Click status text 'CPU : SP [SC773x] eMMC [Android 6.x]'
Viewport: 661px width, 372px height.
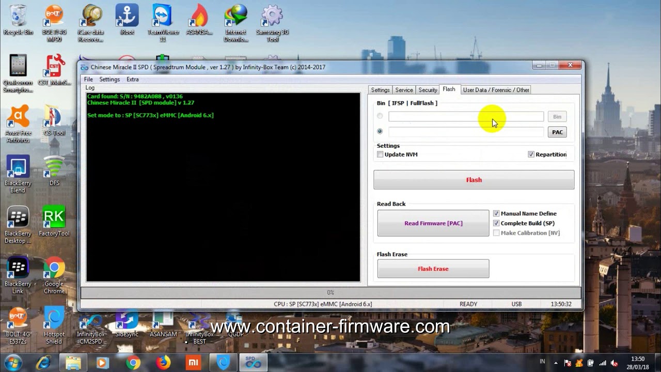tap(323, 304)
